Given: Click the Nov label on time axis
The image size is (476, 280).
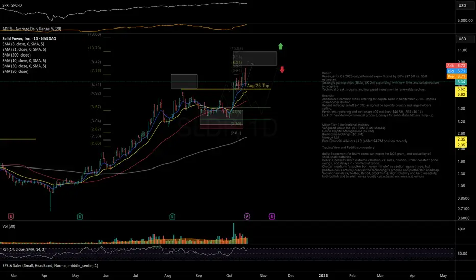Looking at the screenshot, I should pos(263,276).
